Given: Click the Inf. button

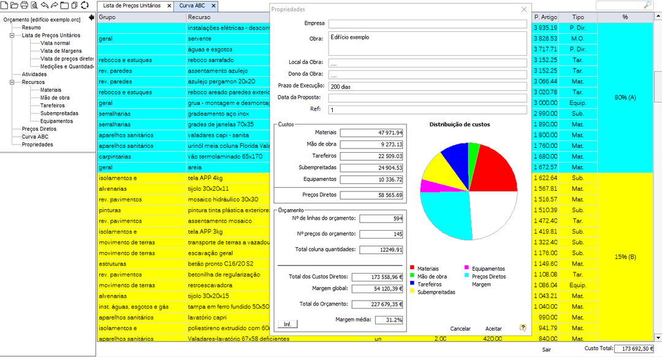Looking at the screenshot, I should point(287,324).
